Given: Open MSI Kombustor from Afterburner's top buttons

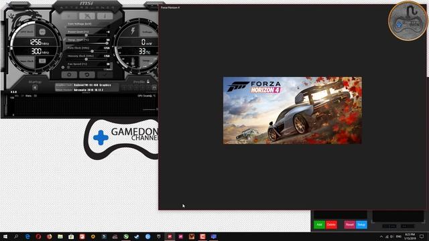Looking at the screenshot, I should click(x=87, y=16).
